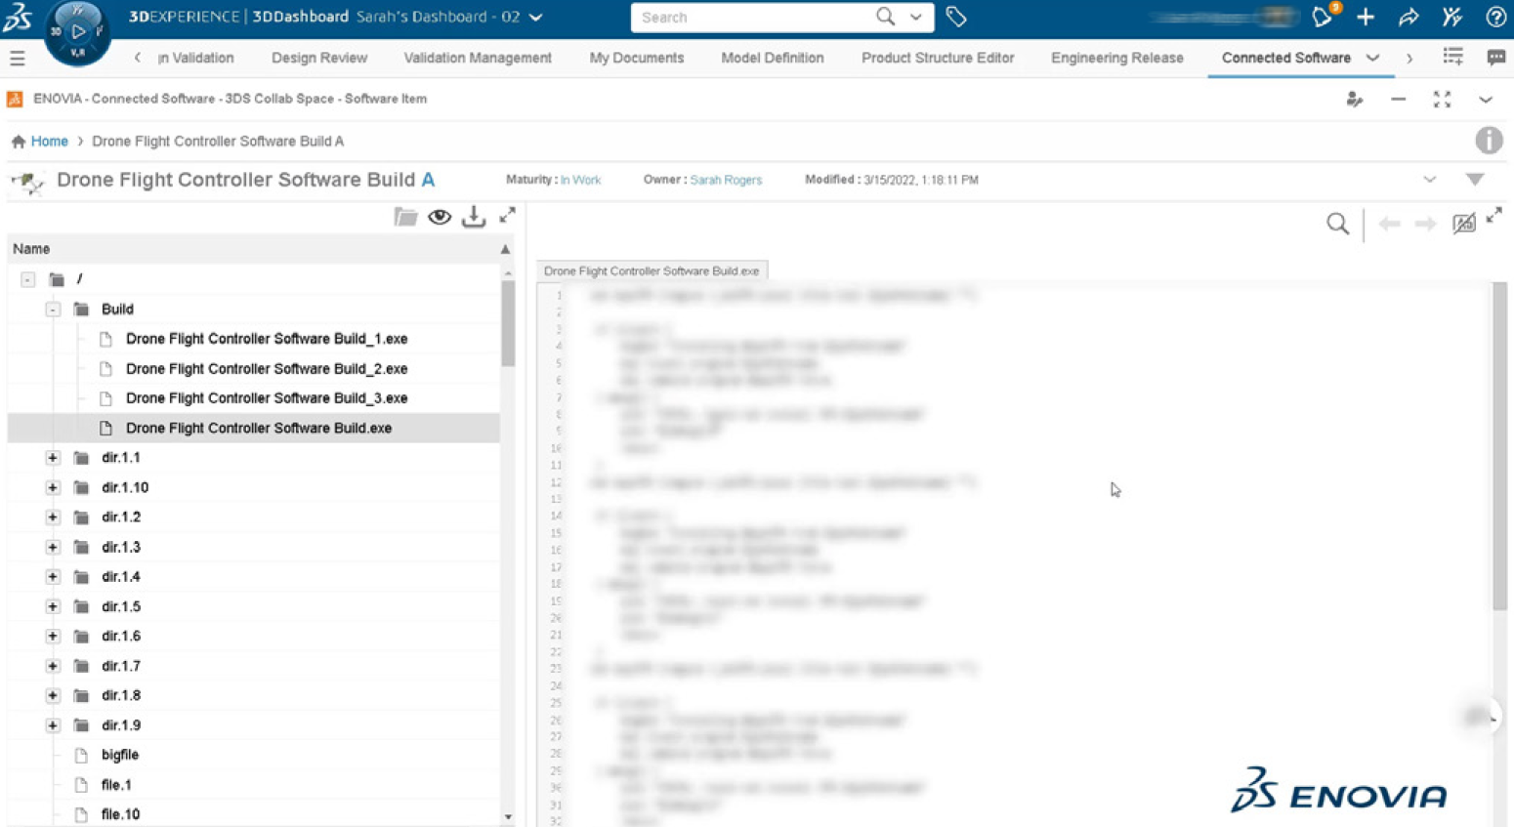Click the Home breadcrumb link

point(49,142)
